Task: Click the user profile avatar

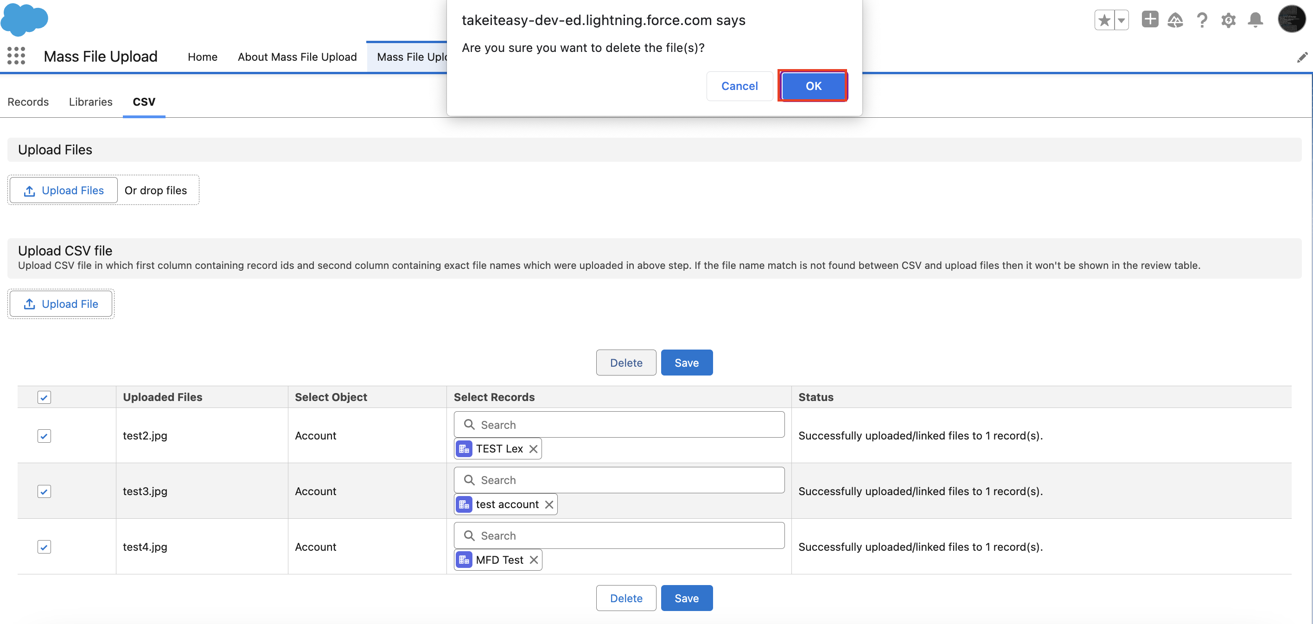Action: [1291, 19]
